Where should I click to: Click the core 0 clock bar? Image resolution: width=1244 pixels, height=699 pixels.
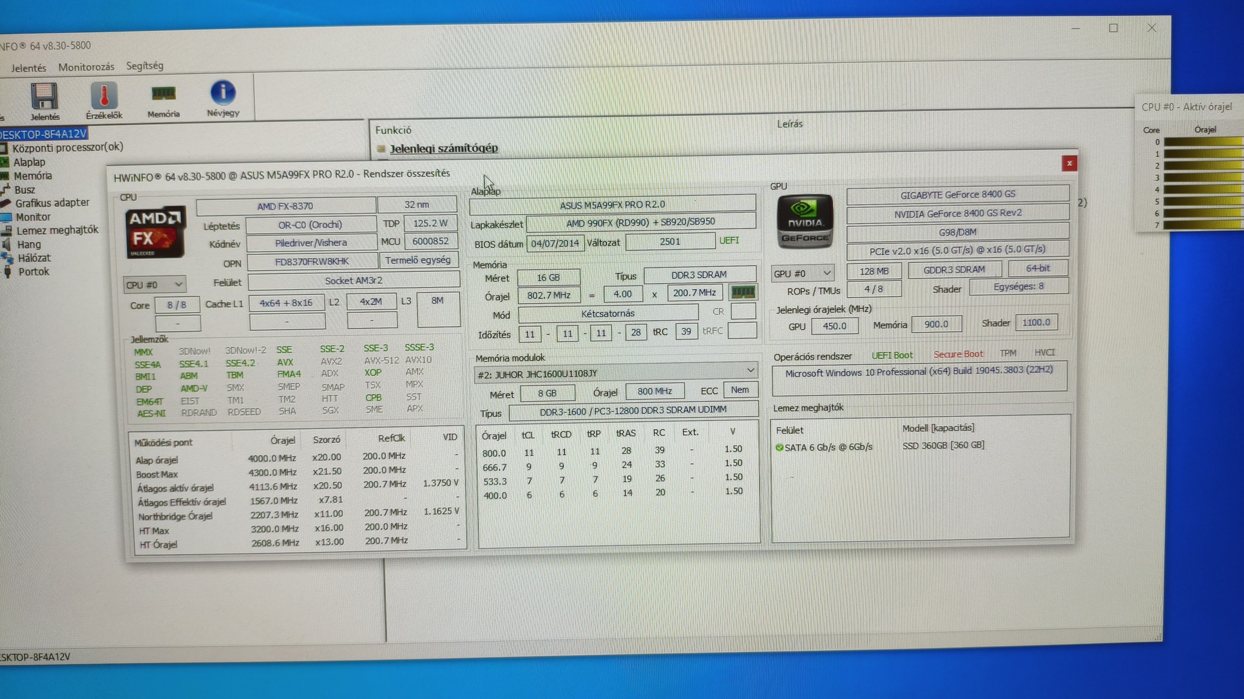1202,142
